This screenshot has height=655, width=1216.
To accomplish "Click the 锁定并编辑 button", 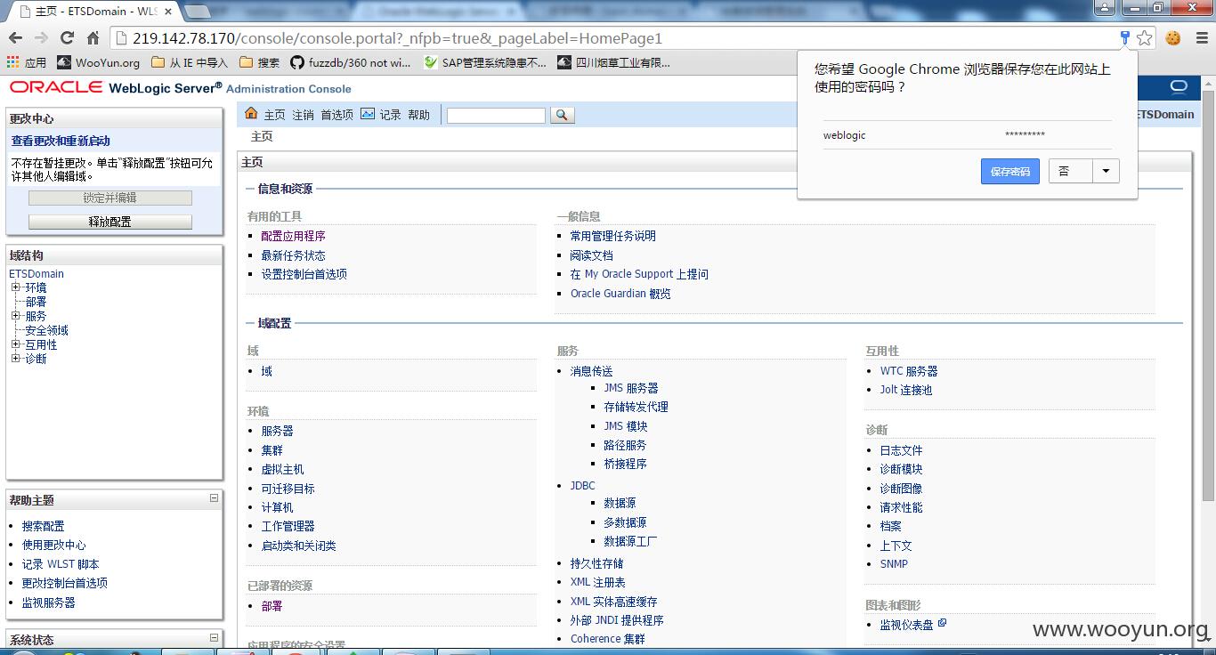I will [110, 198].
